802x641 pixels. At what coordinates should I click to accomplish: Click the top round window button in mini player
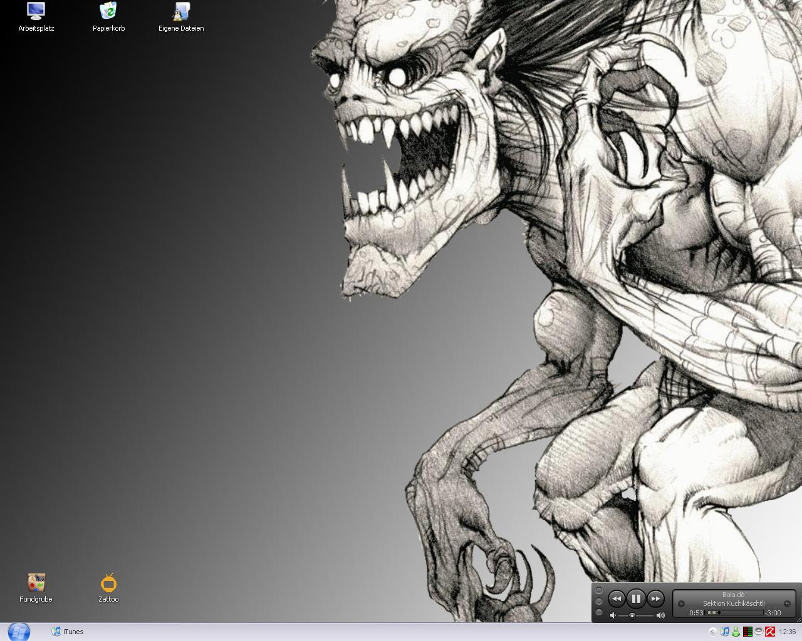click(599, 590)
